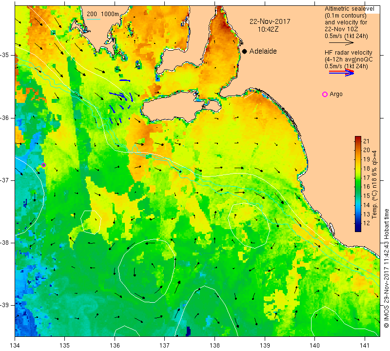Click the black Adelaide city marker dot
Viewport: 390px width, 351px height.
coord(245,51)
